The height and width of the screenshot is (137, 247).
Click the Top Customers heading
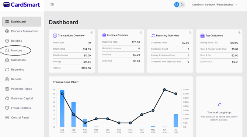[x=214, y=36]
